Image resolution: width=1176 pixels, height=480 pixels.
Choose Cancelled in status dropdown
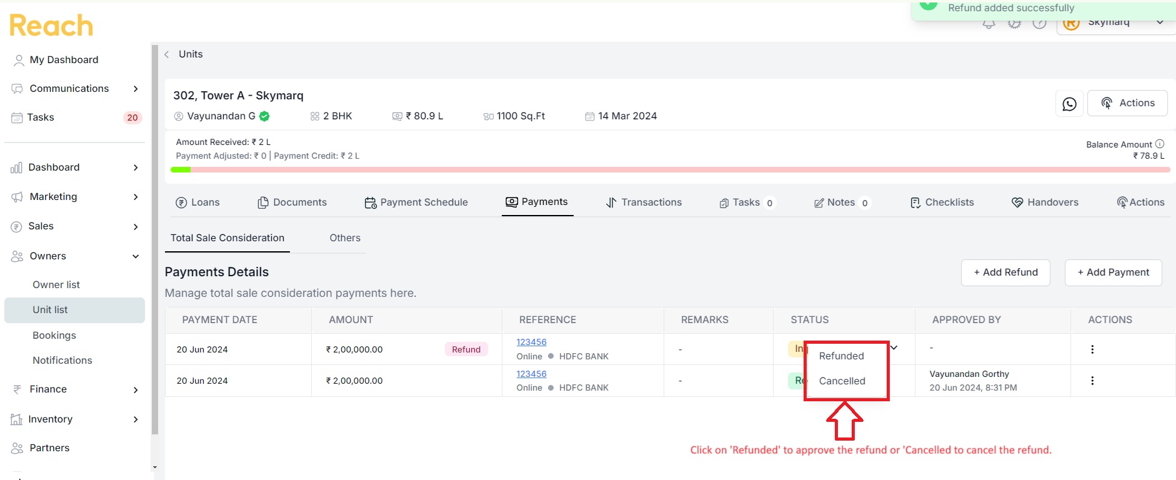tap(842, 381)
